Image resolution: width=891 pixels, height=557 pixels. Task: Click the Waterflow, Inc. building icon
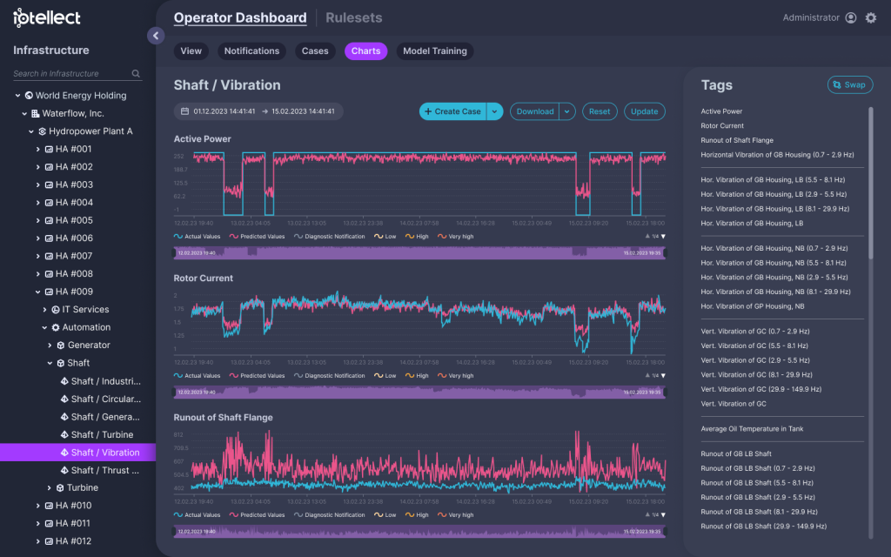35,113
